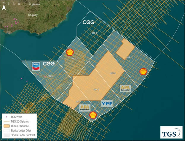This screenshot has width=185, height=141.
Task: Click the YPF logo
Action: point(107,104)
